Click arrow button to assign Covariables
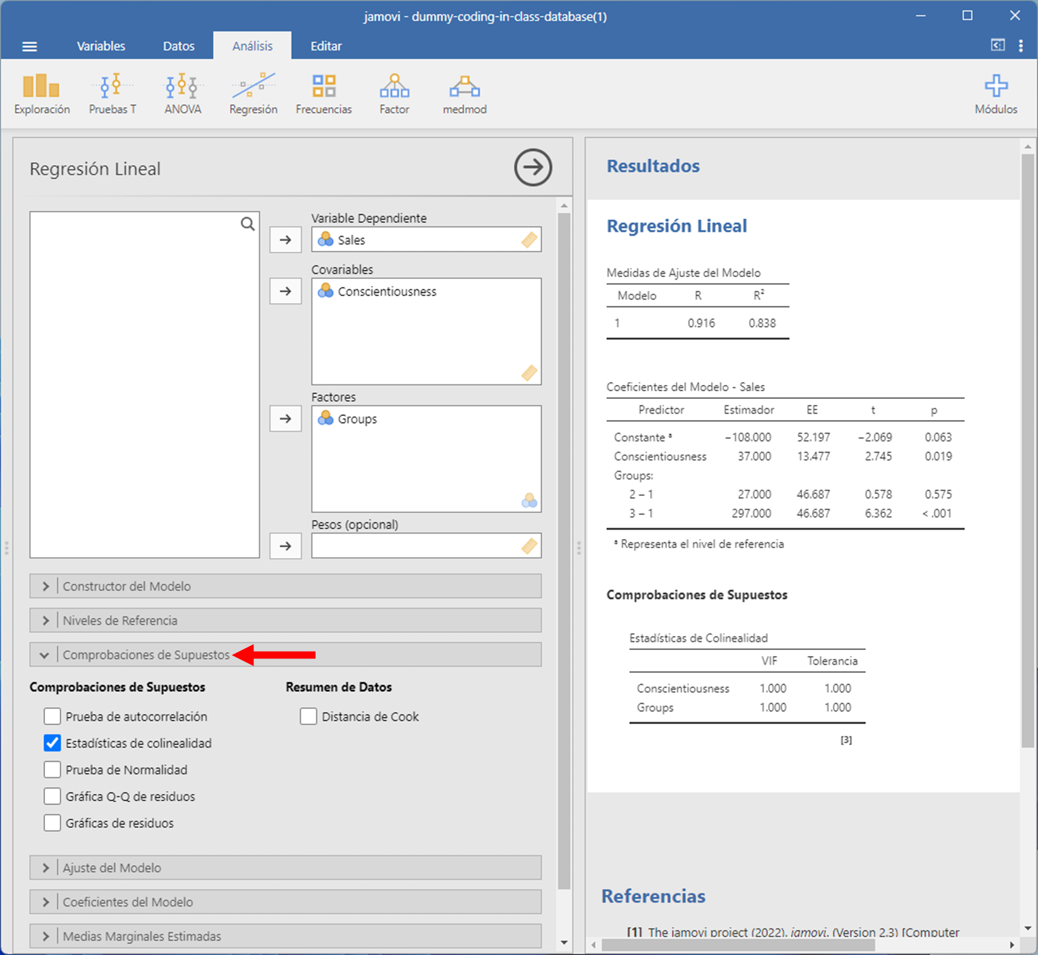Screen dimensions: 1038x955 [x=285, y=291]
